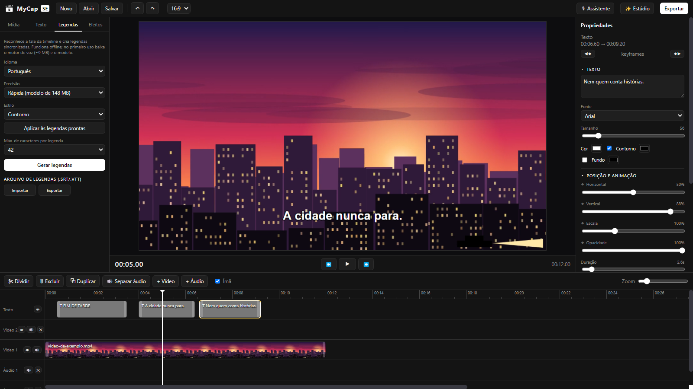The image size is (693, 389).
Task: Click the subtitle text box in Propriedades
Action: click(x=632, y=86)
